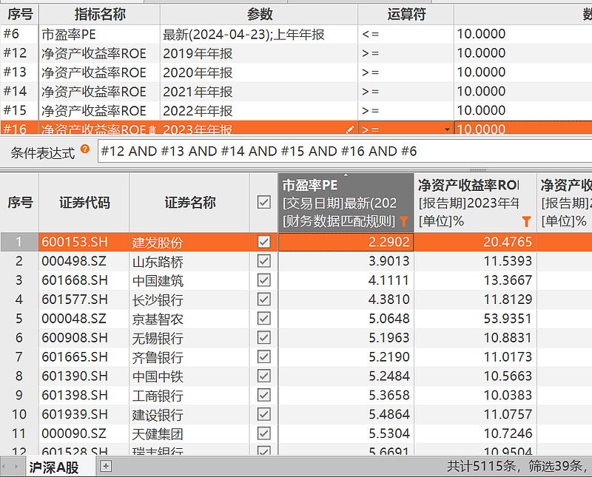
Task: Toggle the select-all checkbox in the header
Action: coord(264,202)
